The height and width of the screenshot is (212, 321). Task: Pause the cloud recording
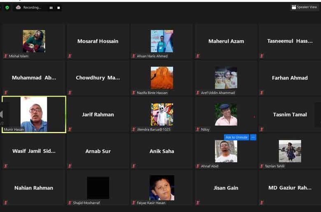tap(51, 8)
